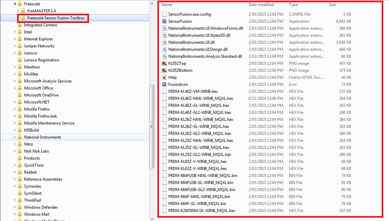The height and width of the screenshot is (221, 389).
Task: Click the folder tree vertical scrollbar thumb
Action: (152, 127)
